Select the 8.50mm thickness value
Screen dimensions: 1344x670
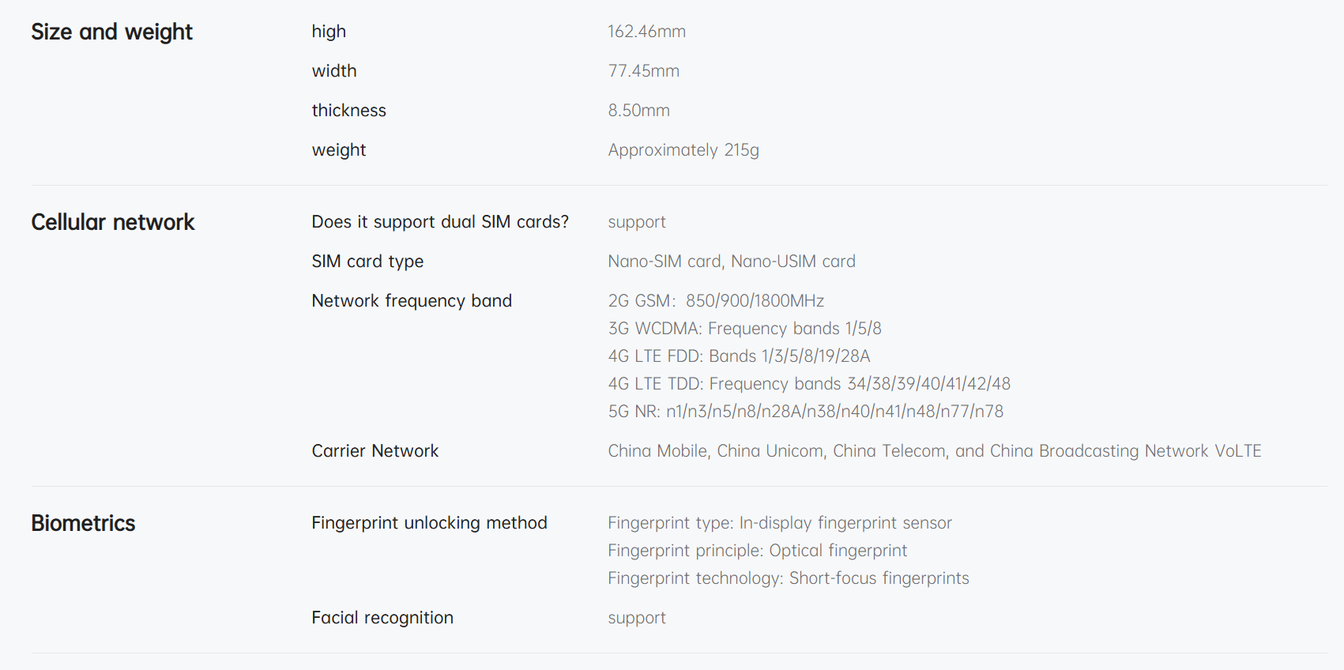[x=638, y=111]
